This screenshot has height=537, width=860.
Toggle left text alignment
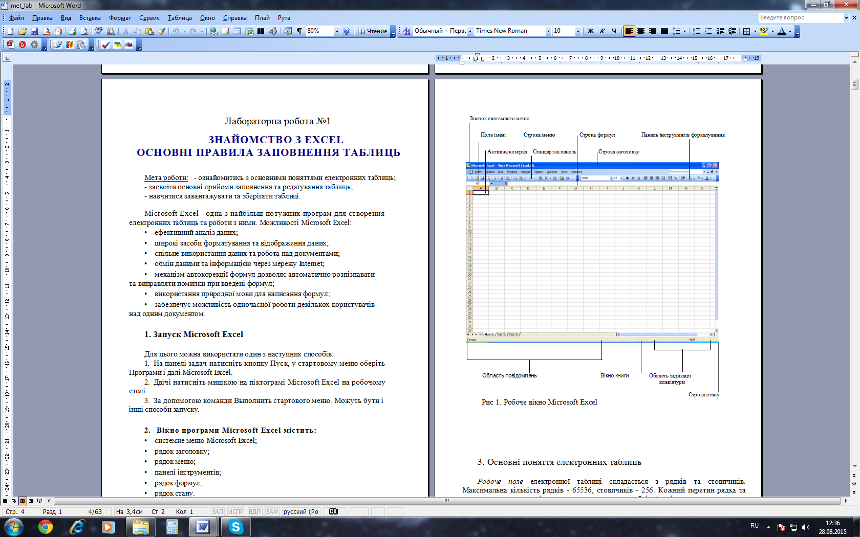click(x=629, y=31)
